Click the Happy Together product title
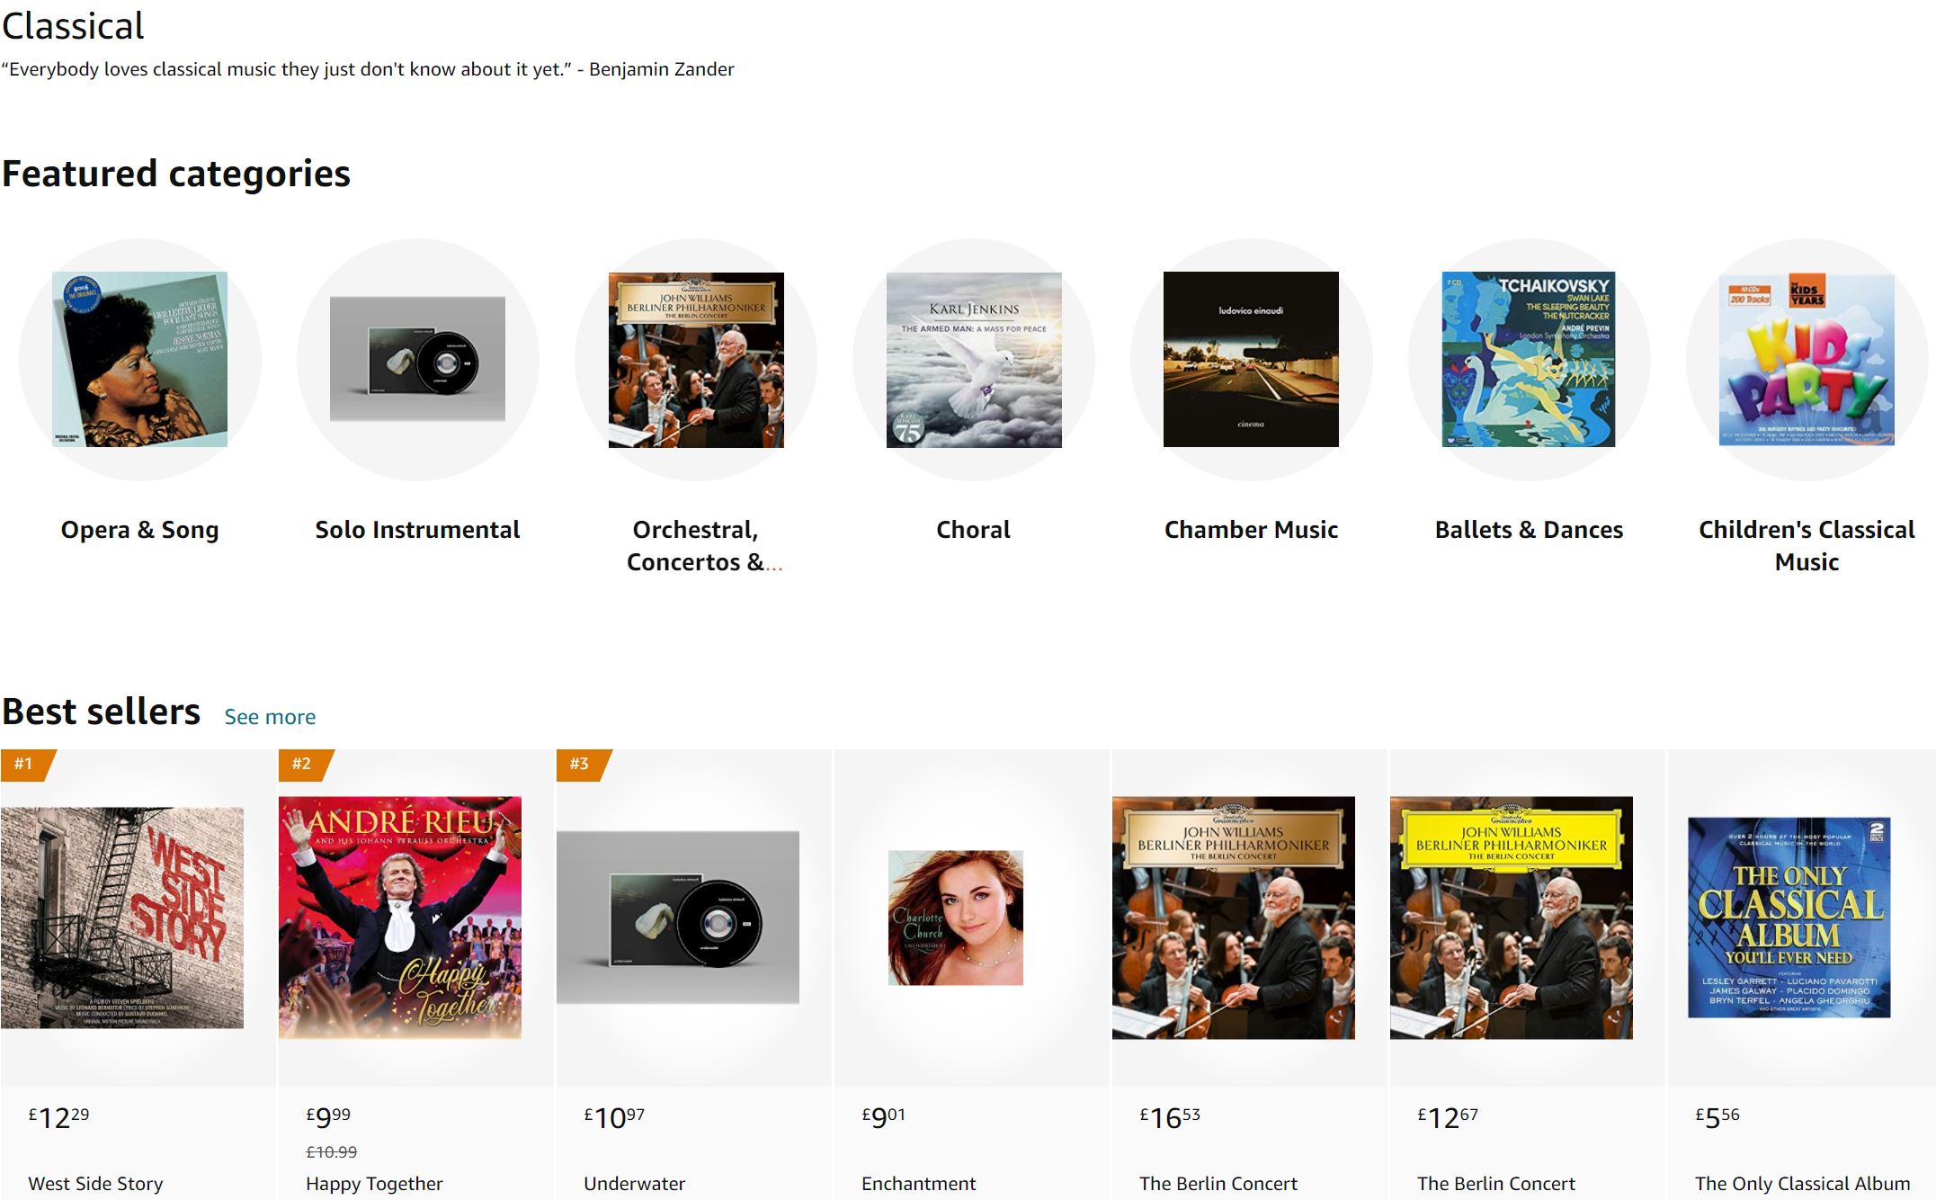 [x=374, y=1184]
